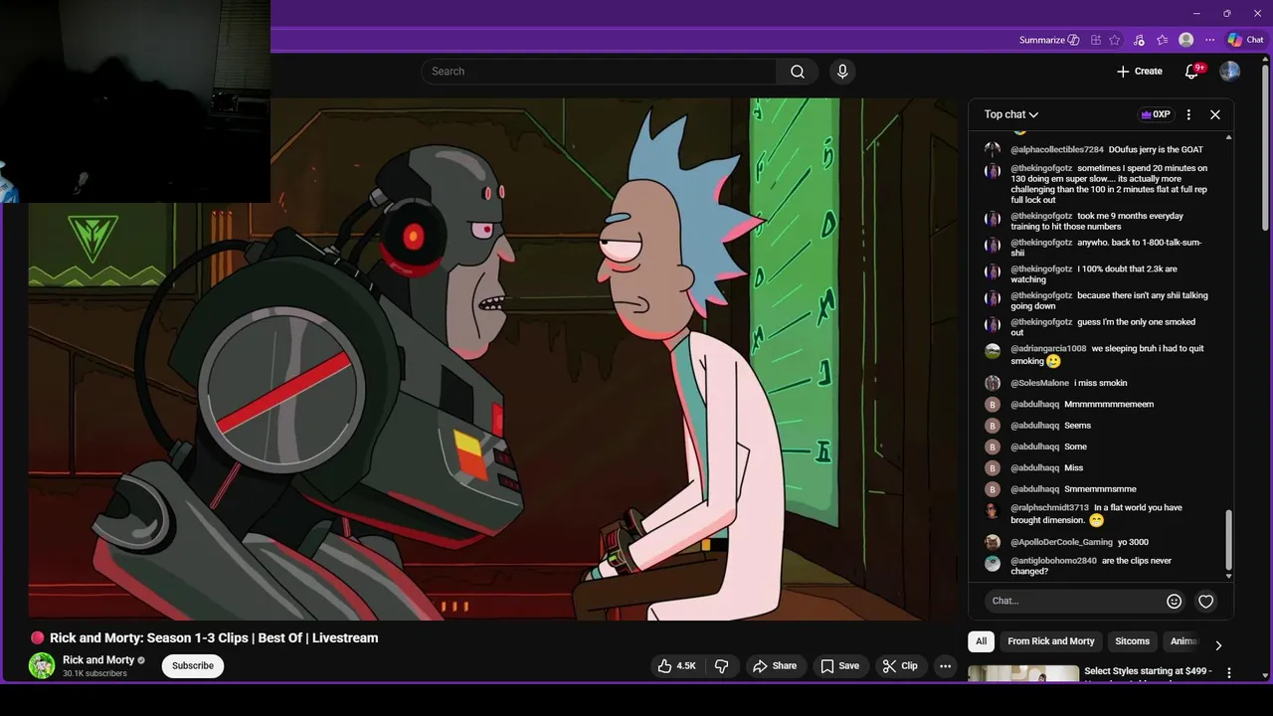Click username @alphacollectibles7284 in chat
The width and height of the screenshot is (1273, 716).
pos(1057,149)
